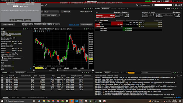Image resolution: width=183 pixels, height=103 pixels.
Task: Open link icon in order entry panel
Action: click(89, 9)
